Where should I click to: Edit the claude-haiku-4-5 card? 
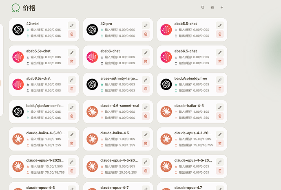[x=220, y=107]
